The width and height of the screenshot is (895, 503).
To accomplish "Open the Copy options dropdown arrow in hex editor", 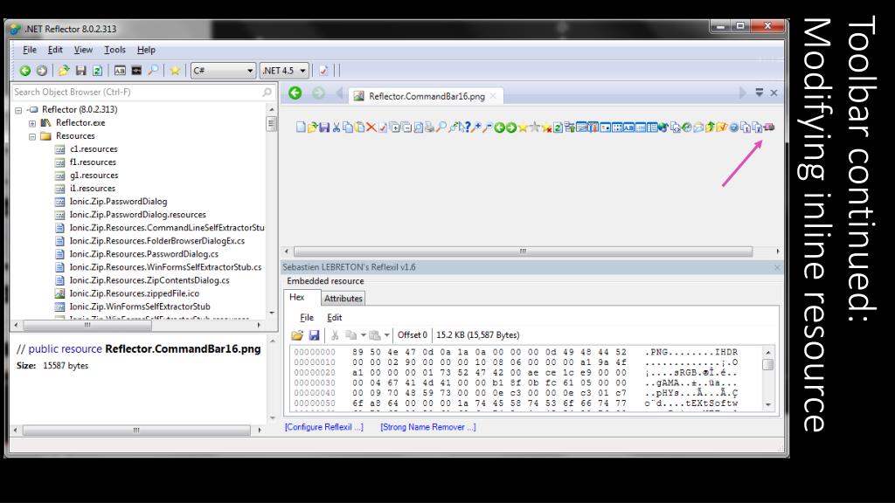I will pyautogui.click(x=363, y=335).
